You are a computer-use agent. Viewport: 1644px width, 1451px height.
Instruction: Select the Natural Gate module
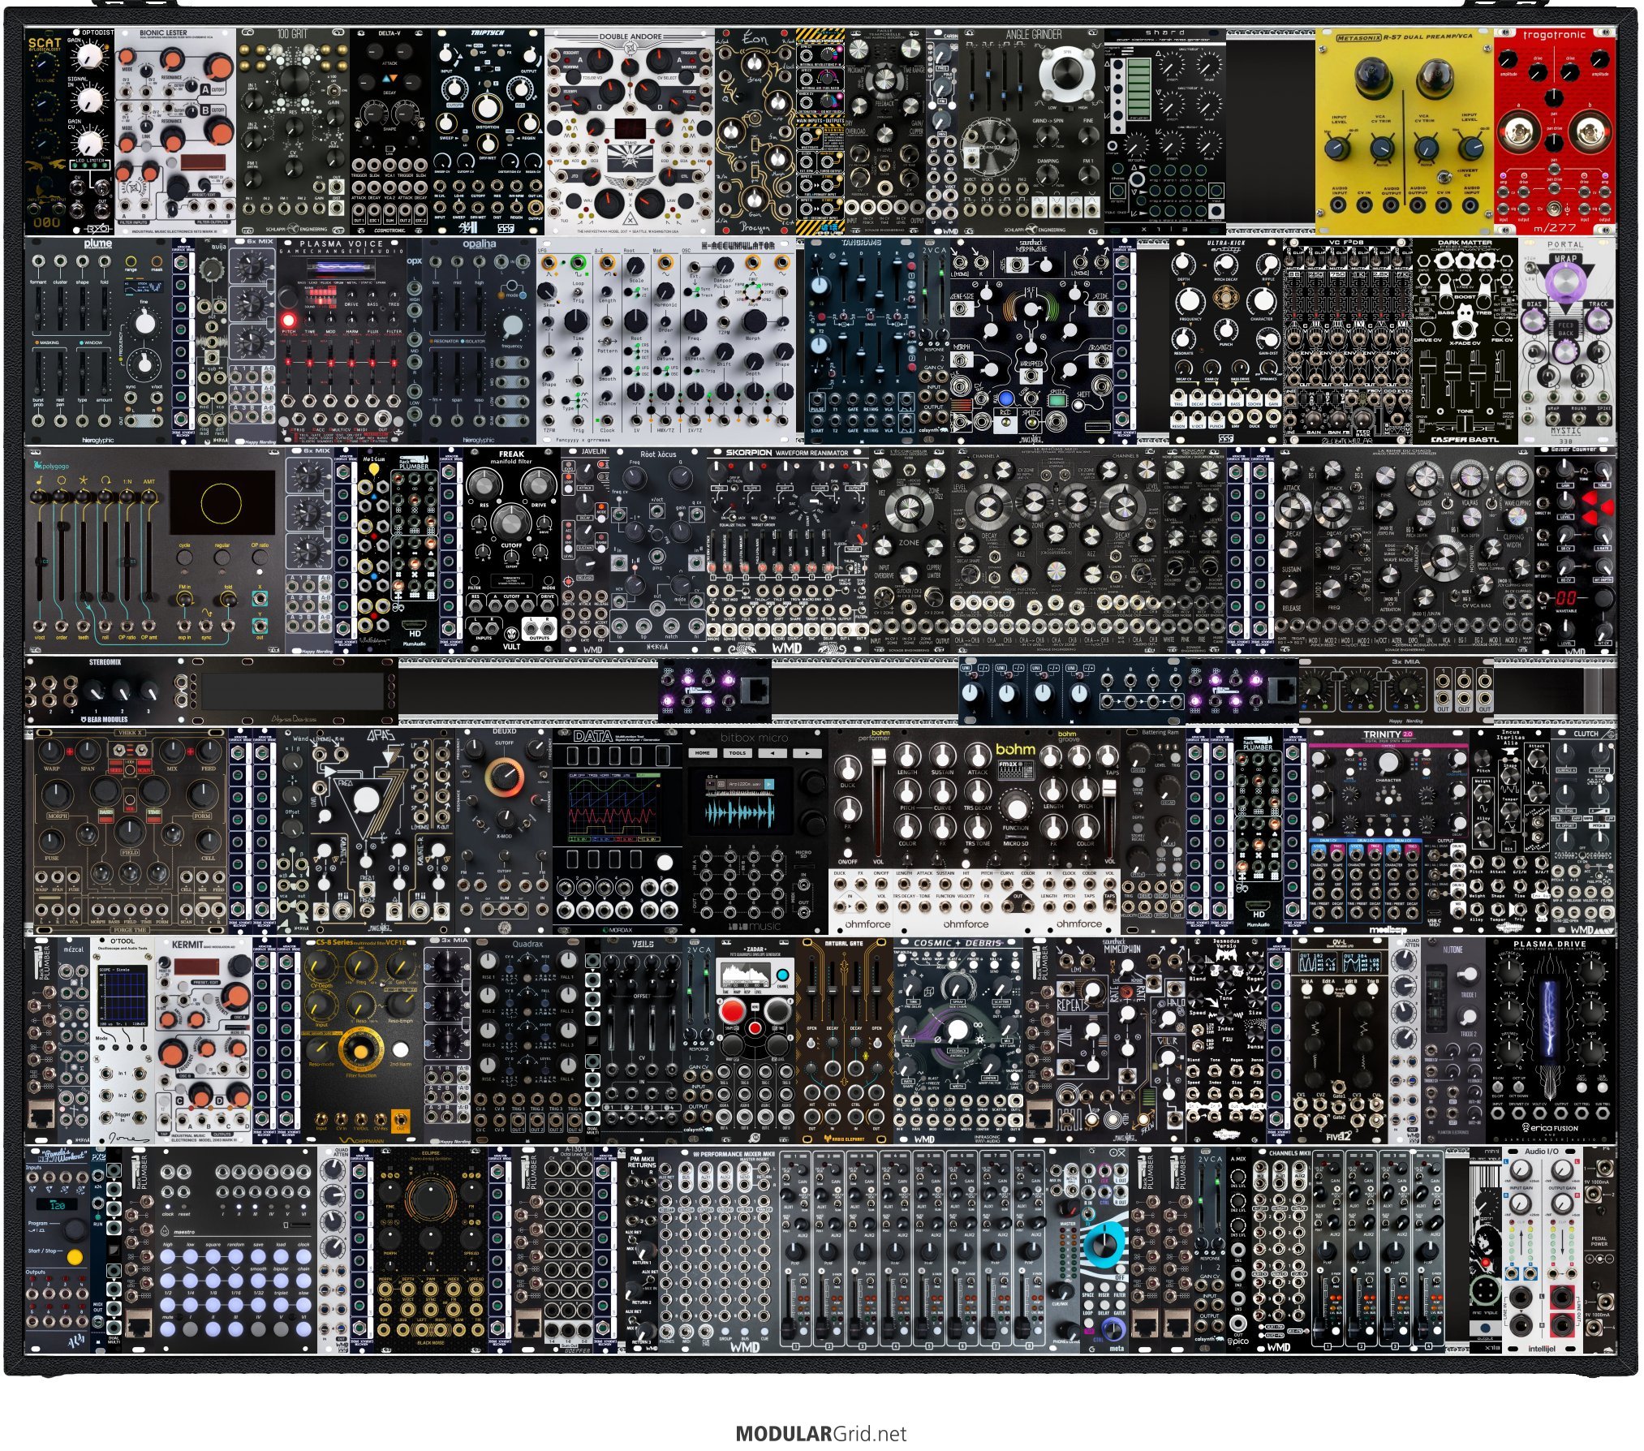[x=845, y=1040]
